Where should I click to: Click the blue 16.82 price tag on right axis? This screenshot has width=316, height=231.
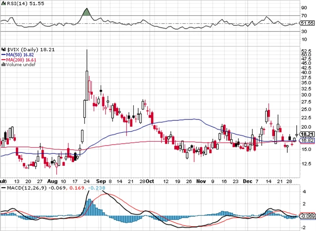point(307,141)
